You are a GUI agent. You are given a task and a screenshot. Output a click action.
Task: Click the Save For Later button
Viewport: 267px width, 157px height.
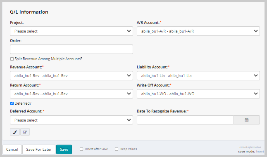pos(39,149)
